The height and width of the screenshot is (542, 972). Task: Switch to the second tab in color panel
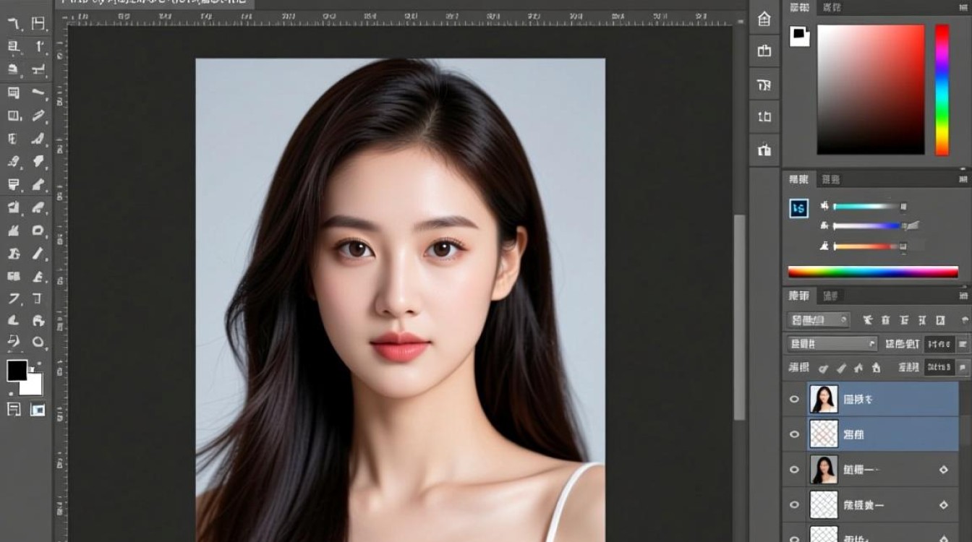832,7
